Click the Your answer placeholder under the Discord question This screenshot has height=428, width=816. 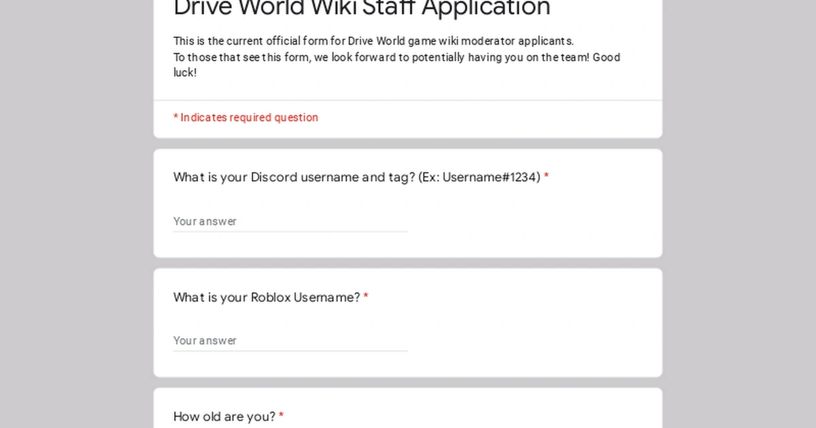pyautogui.click(x=205, y=221)
